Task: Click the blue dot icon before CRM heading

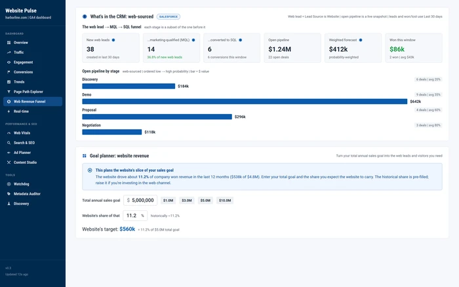Action: click(85, 16)
